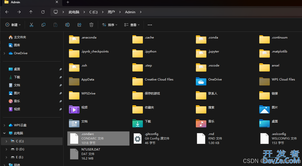Go forward in folder history
The image size is (302, 166).
(x=19, y=12)
